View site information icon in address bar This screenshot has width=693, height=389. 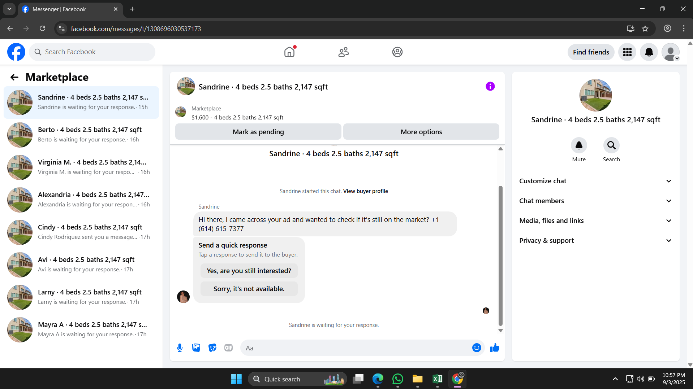coord(62,29)
